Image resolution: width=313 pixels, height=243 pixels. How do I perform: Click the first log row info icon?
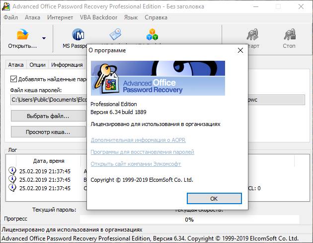point(12,171)
